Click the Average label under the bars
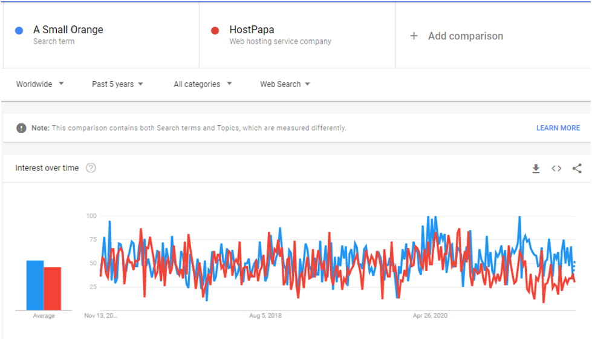Viewport: 592px width, 340px height. 44,315
